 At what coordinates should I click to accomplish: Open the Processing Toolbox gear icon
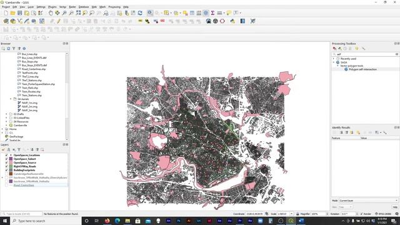coord(206,12)
